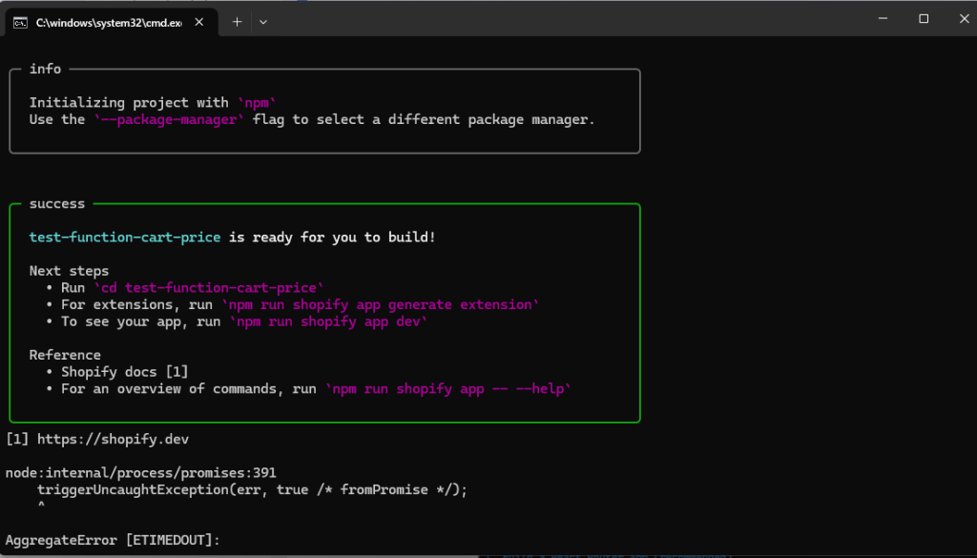Click the cmd icon on the tab
The image size is (977, 558).
click(x=19, y=22)
